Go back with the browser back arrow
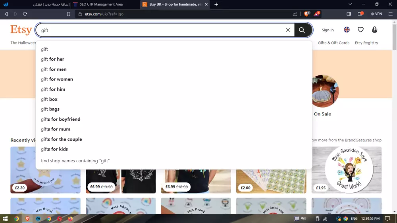 pos(6,14)
